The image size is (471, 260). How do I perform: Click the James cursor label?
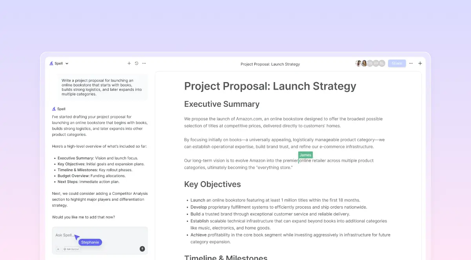tap(305, 155)
